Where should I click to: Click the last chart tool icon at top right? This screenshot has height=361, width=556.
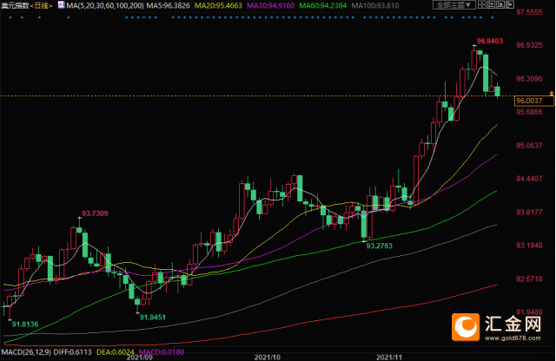pyautogui.click(x=510, y=5)
